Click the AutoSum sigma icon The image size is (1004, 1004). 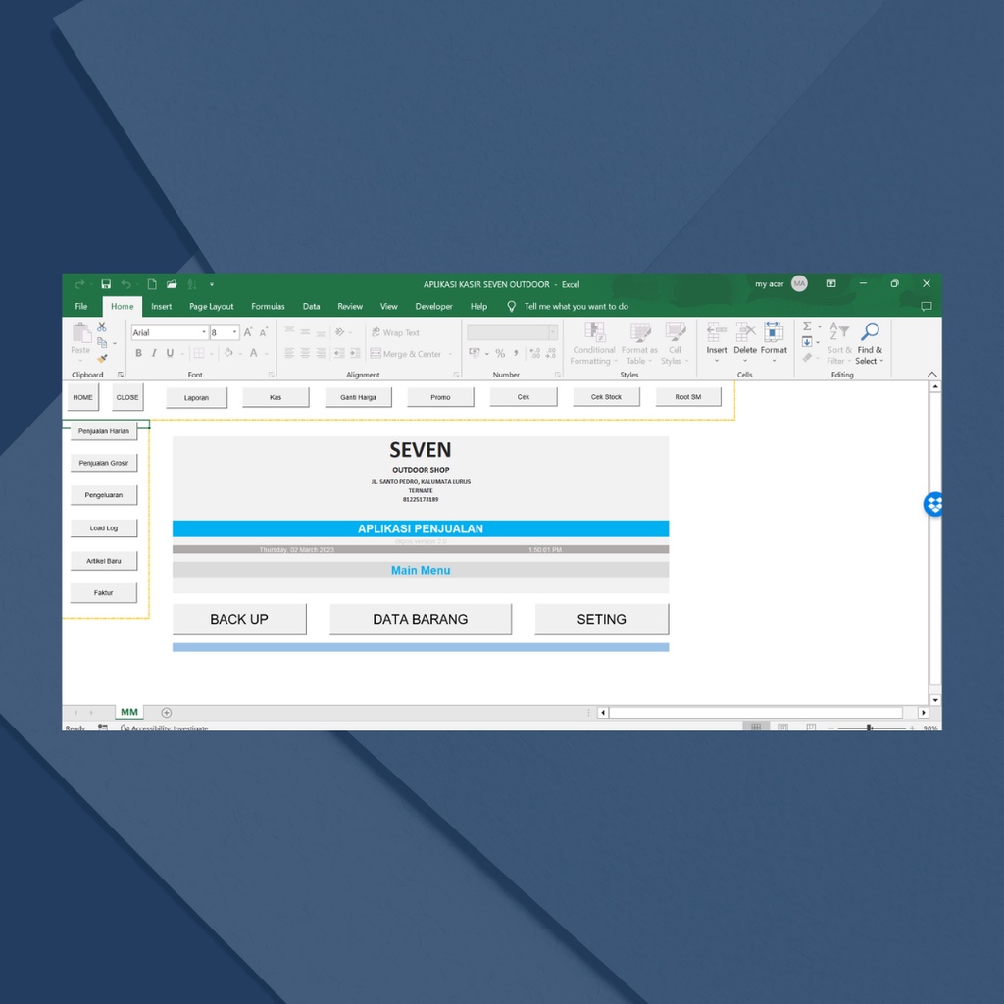coord(808,326)
